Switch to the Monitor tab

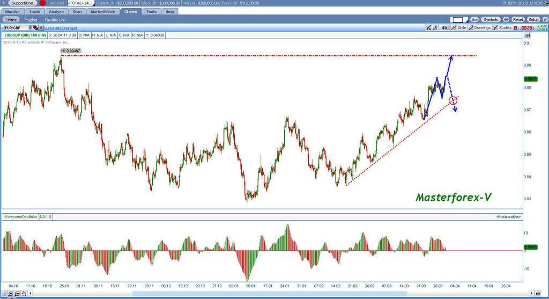13,12
